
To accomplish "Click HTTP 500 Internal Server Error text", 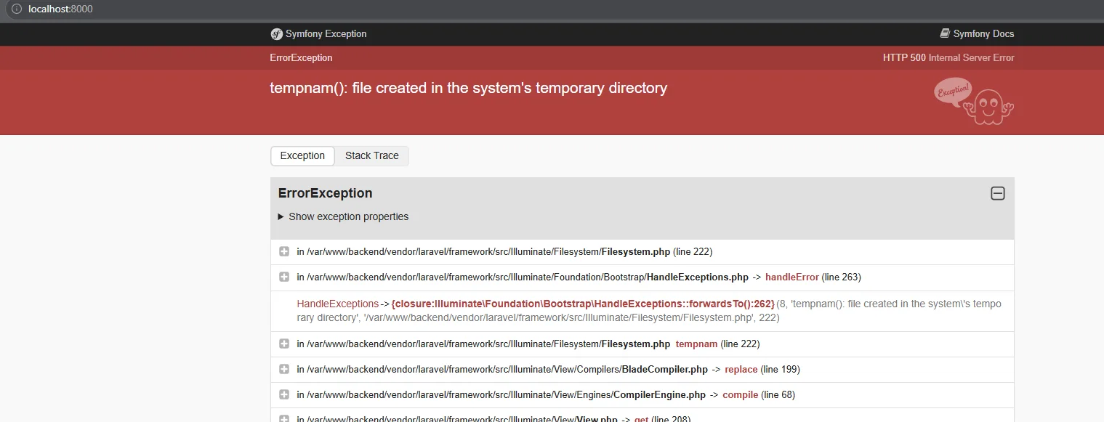I will (948, 57).
